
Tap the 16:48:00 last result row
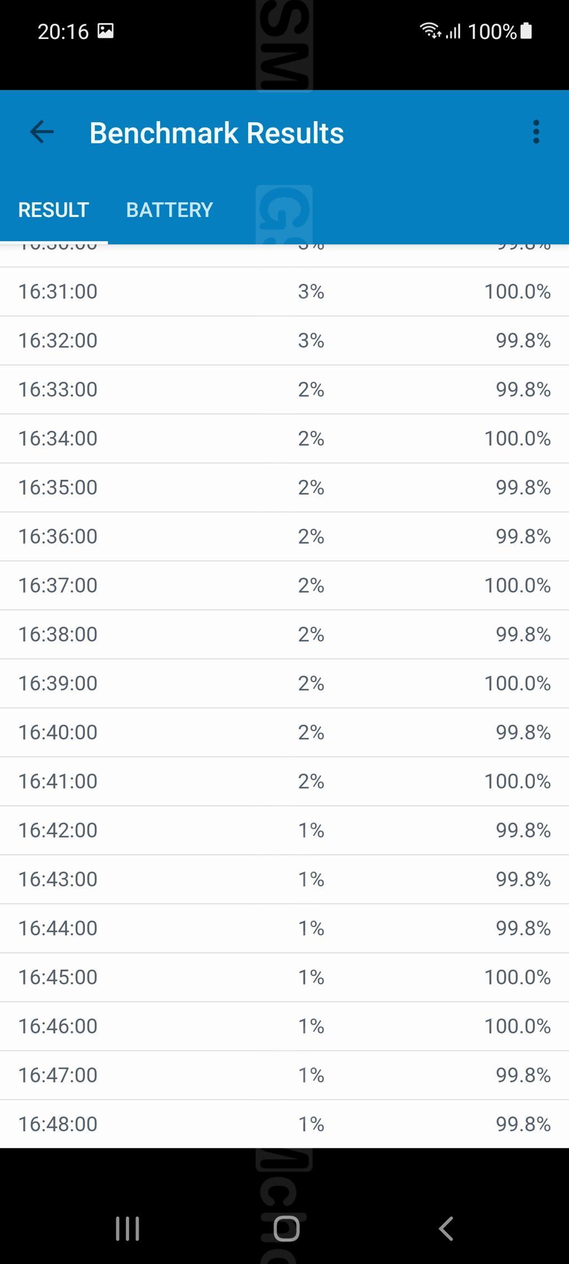[284, 1124]
